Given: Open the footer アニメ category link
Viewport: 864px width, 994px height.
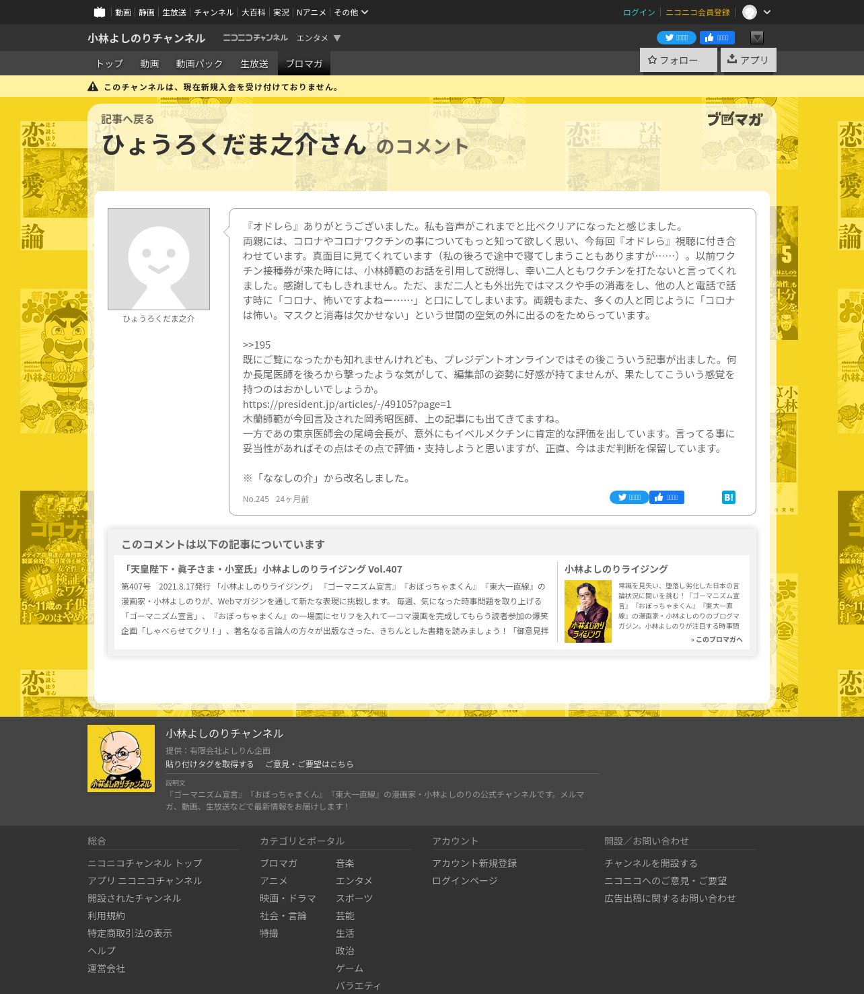Looking at the screenshot, I should pyautogui.click(x=274, y=880).
